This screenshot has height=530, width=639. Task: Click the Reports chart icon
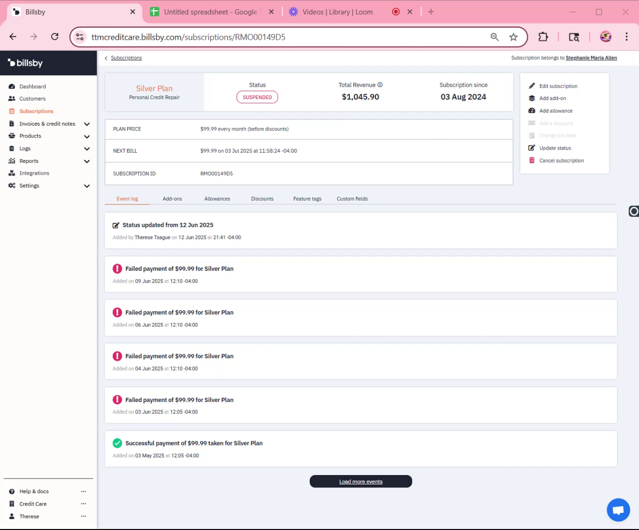click(12, 161)
